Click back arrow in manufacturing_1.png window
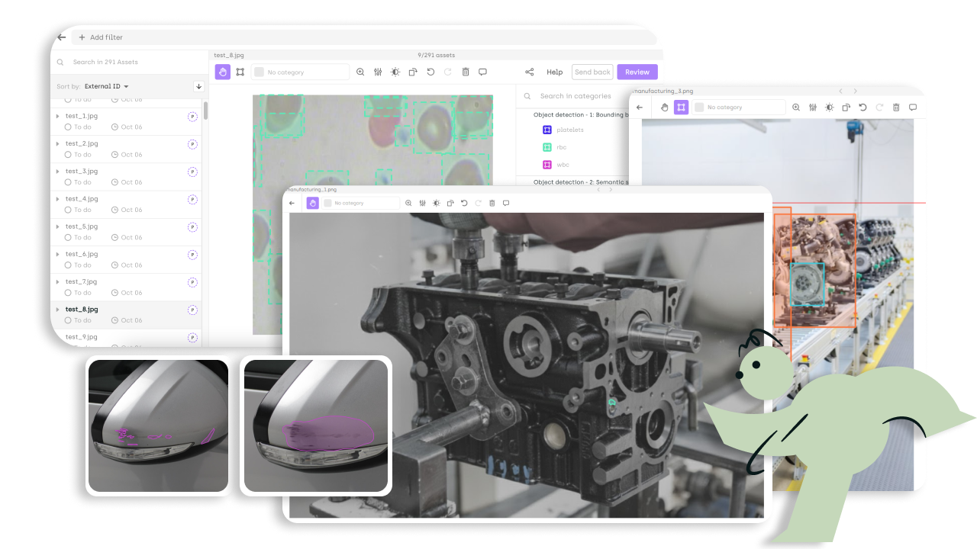This screenshot has height=549, width=977. (292, 203)
